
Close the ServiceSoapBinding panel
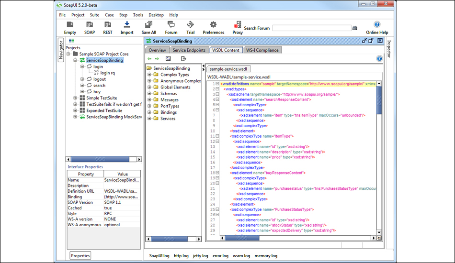[x=380, y=41]
